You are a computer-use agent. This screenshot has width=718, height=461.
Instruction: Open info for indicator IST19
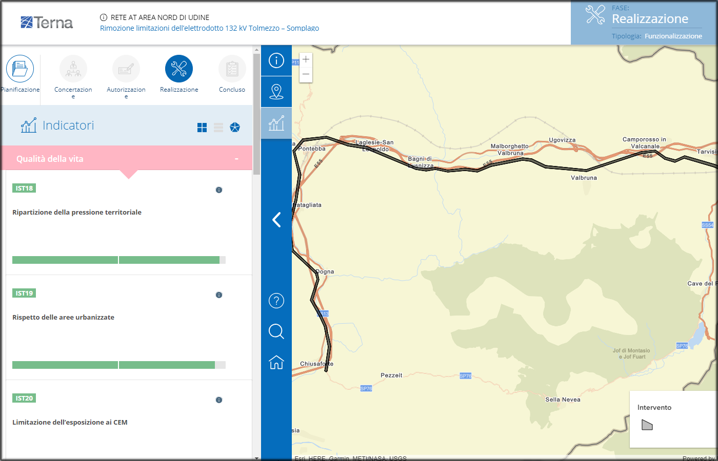pyautogui.click(x=219, y=295)
